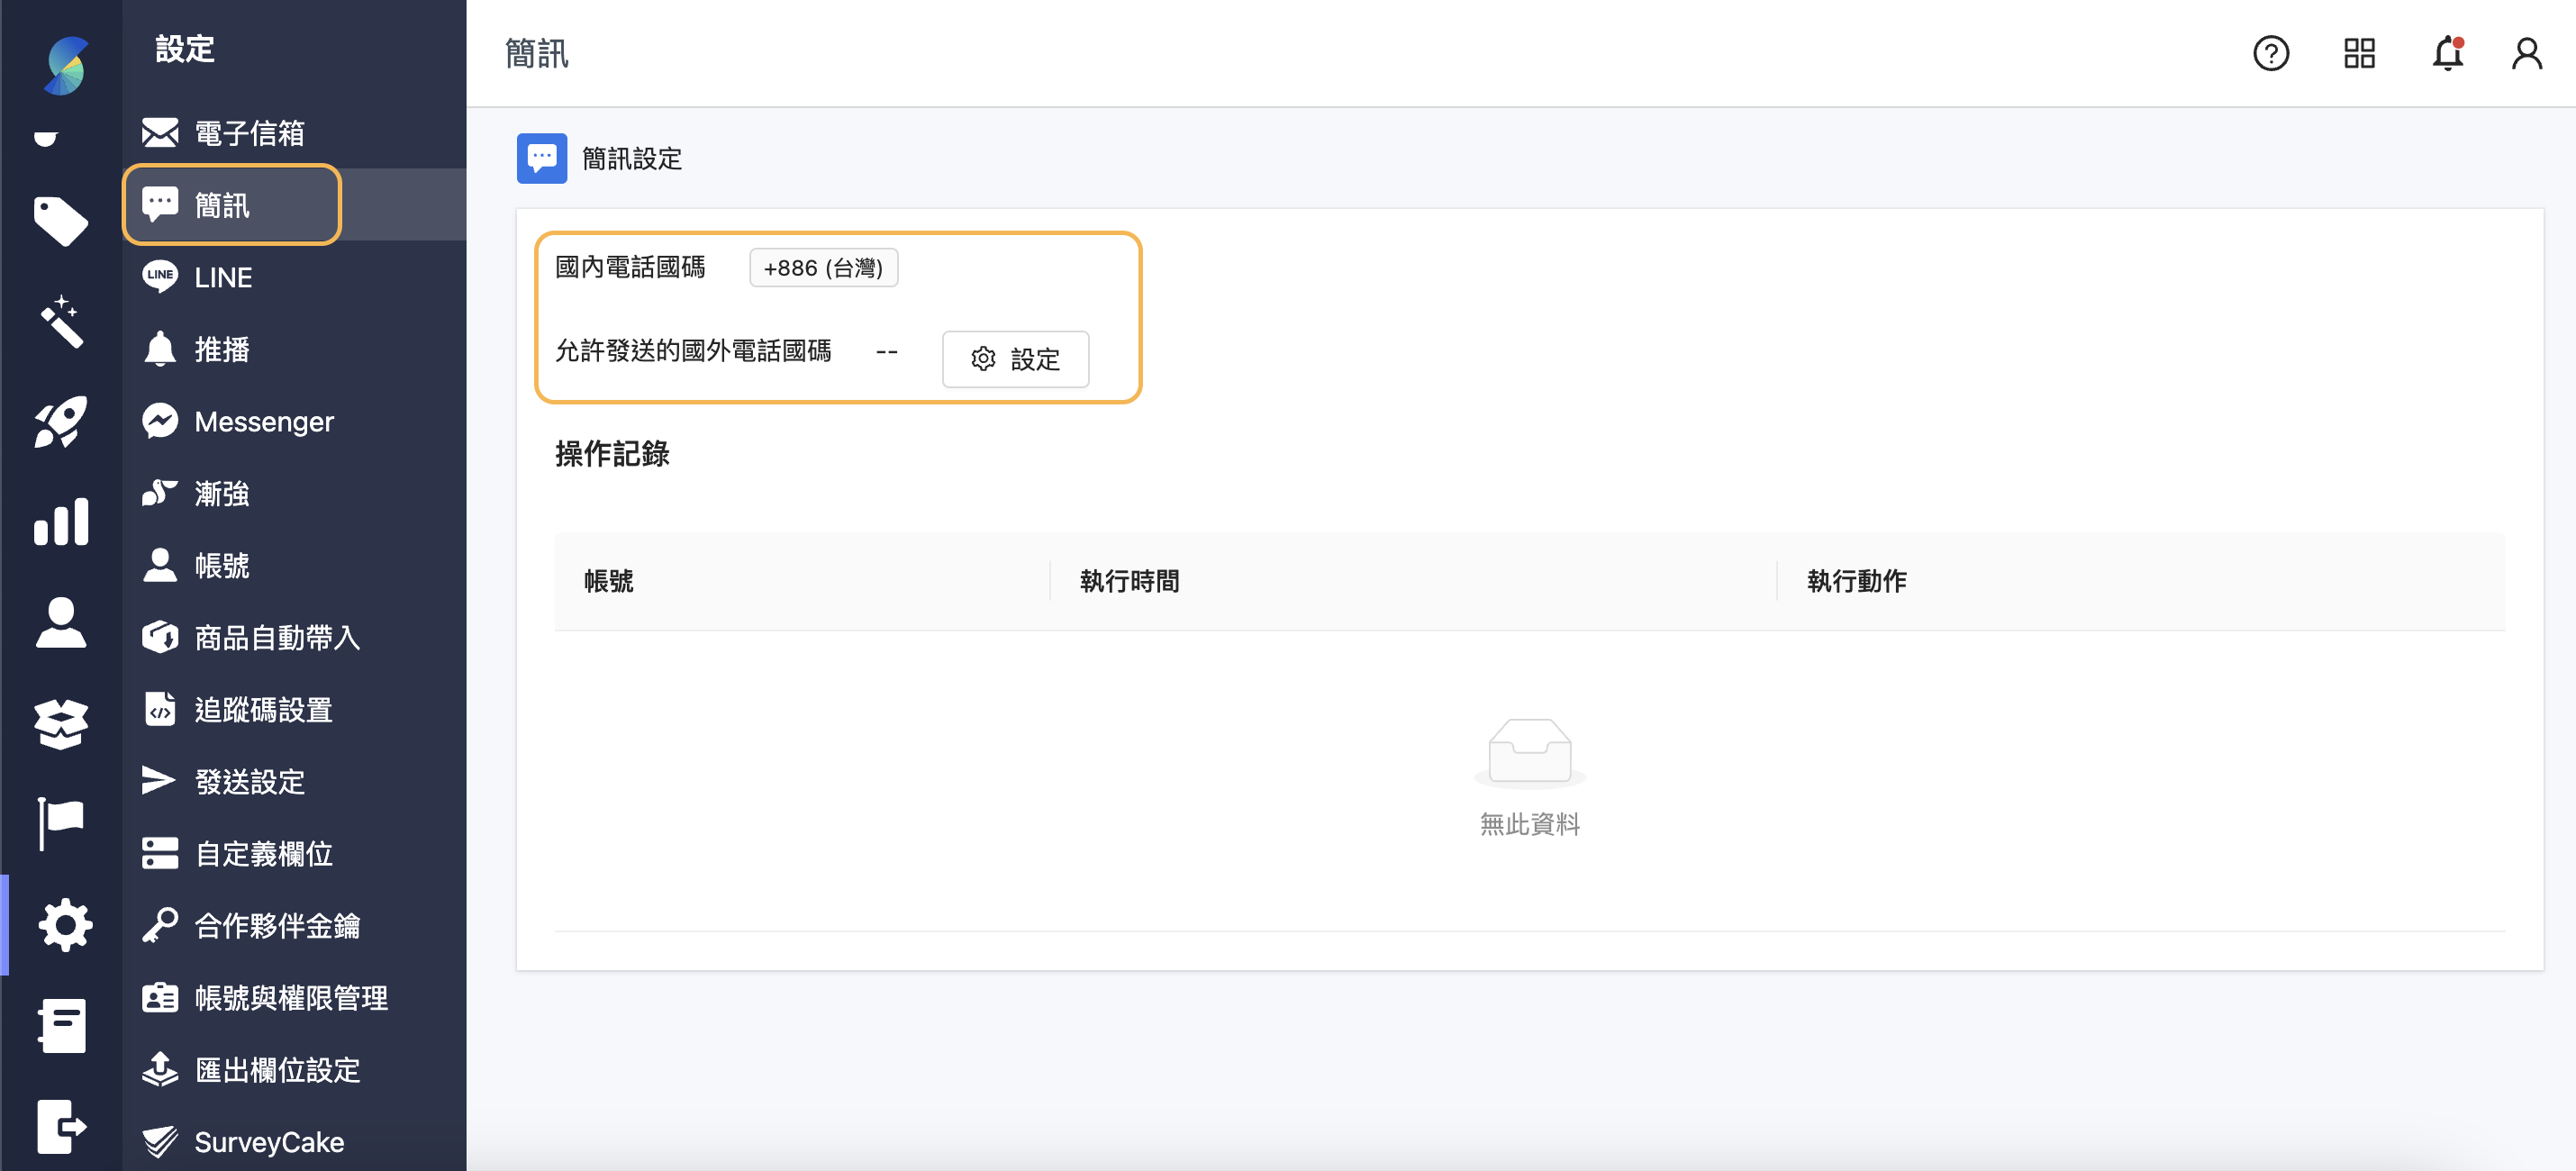Open 電子信箱 settings menu item
2576x1171 pixels.
point(248,133)
